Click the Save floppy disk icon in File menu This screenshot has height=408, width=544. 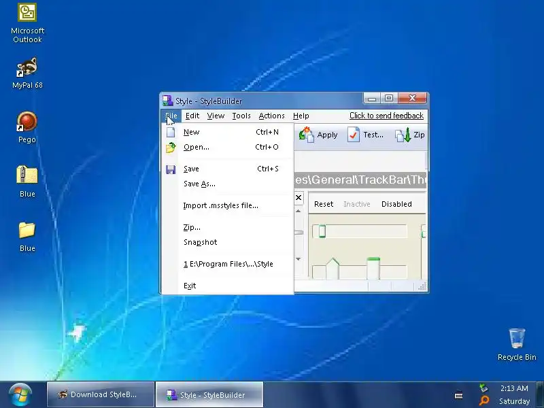[x=171, y=169]
